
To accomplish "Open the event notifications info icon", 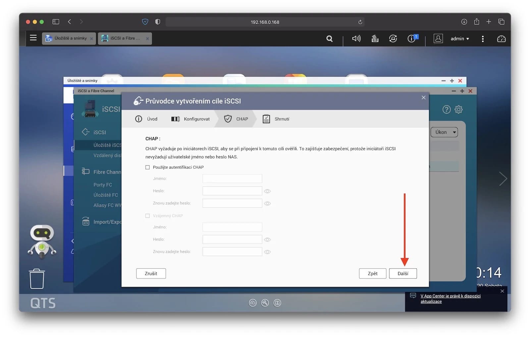I will [x=412, y=39].
